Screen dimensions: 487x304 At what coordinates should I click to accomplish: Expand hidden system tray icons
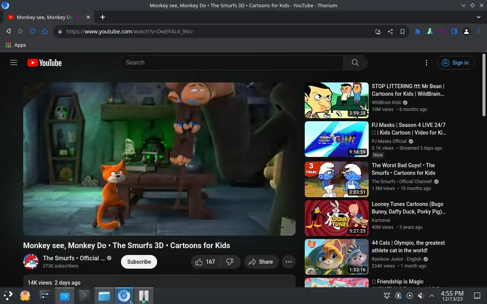(x=432, y=296)
